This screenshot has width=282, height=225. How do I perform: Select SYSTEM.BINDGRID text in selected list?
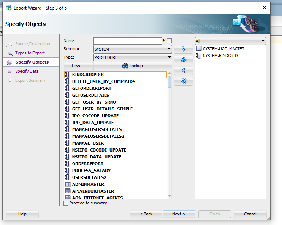220,56
